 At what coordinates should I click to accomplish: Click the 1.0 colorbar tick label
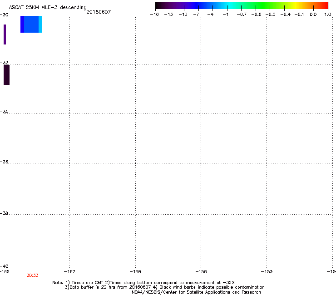pos(328,15)
